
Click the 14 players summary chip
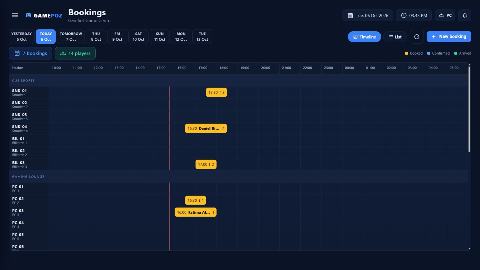pos(75,53)
